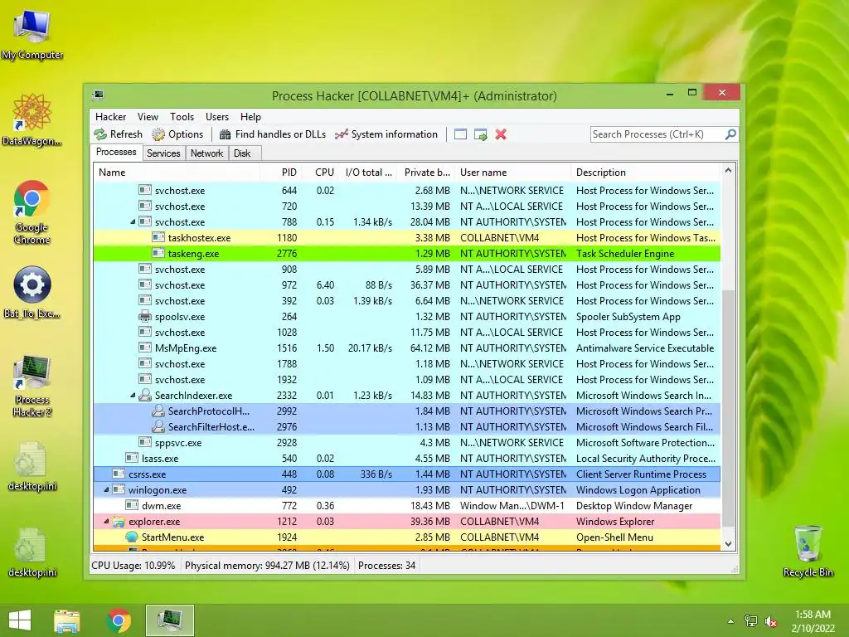Click the SearchProtocolHost process icon
Viewport: 849px width, 637px height.
158,411
